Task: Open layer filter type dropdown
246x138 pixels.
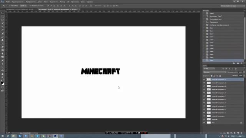Action: [209, 69]
